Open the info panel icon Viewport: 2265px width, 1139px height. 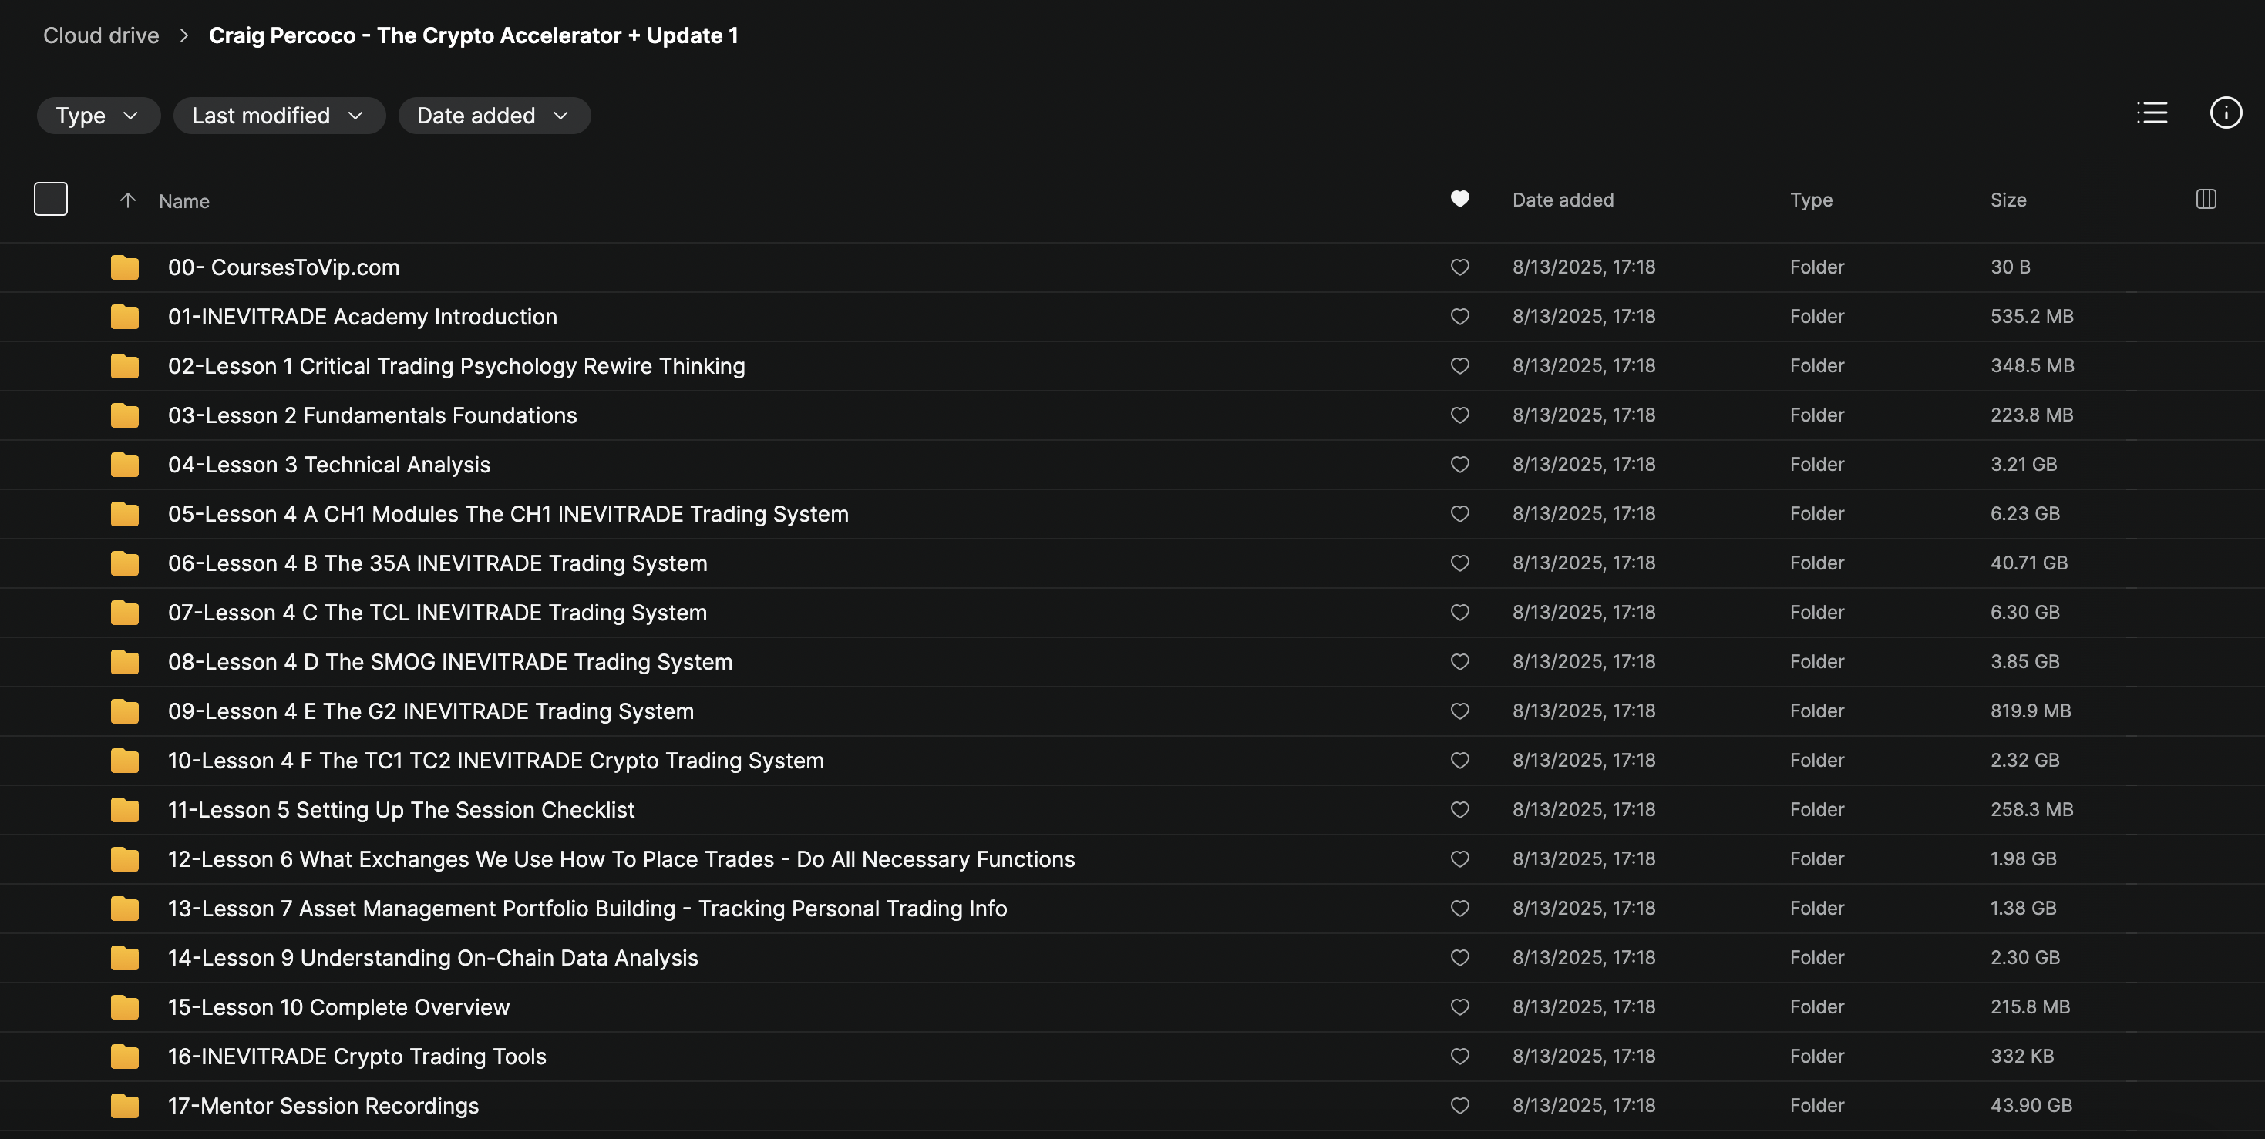point(2226,113)
